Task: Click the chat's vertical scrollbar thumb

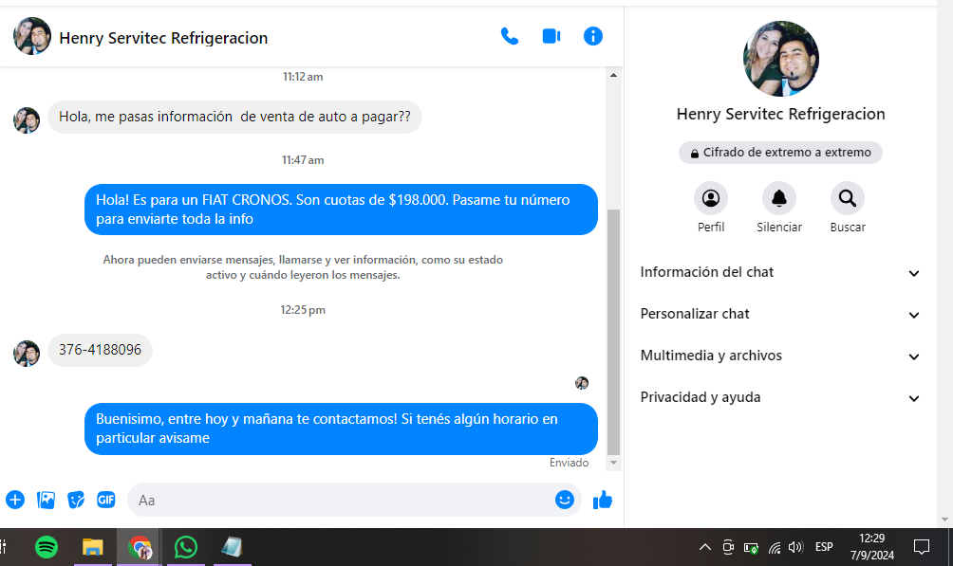Action: pos(613,332)
